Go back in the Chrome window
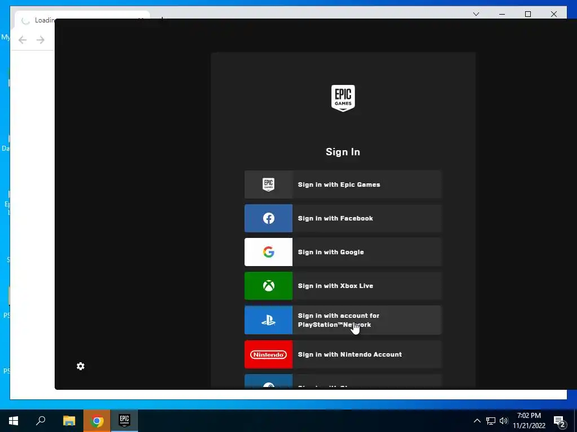The width and height of the screenshot is (577, 432). point(23,40)
